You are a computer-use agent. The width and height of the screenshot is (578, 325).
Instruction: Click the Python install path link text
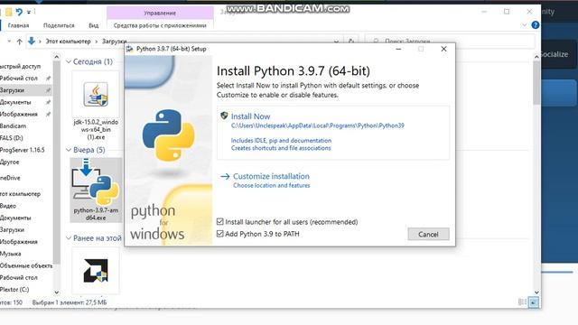click(317, 125)
